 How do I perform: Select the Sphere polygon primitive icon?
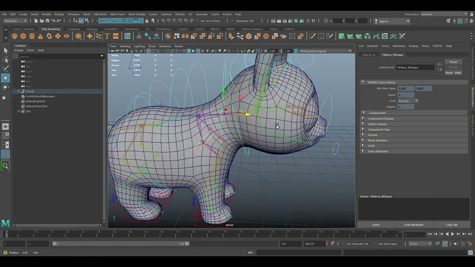coord(14,36)
